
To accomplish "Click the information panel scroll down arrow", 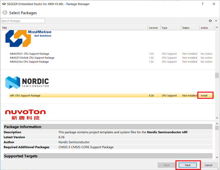I will tap(217, 157).
